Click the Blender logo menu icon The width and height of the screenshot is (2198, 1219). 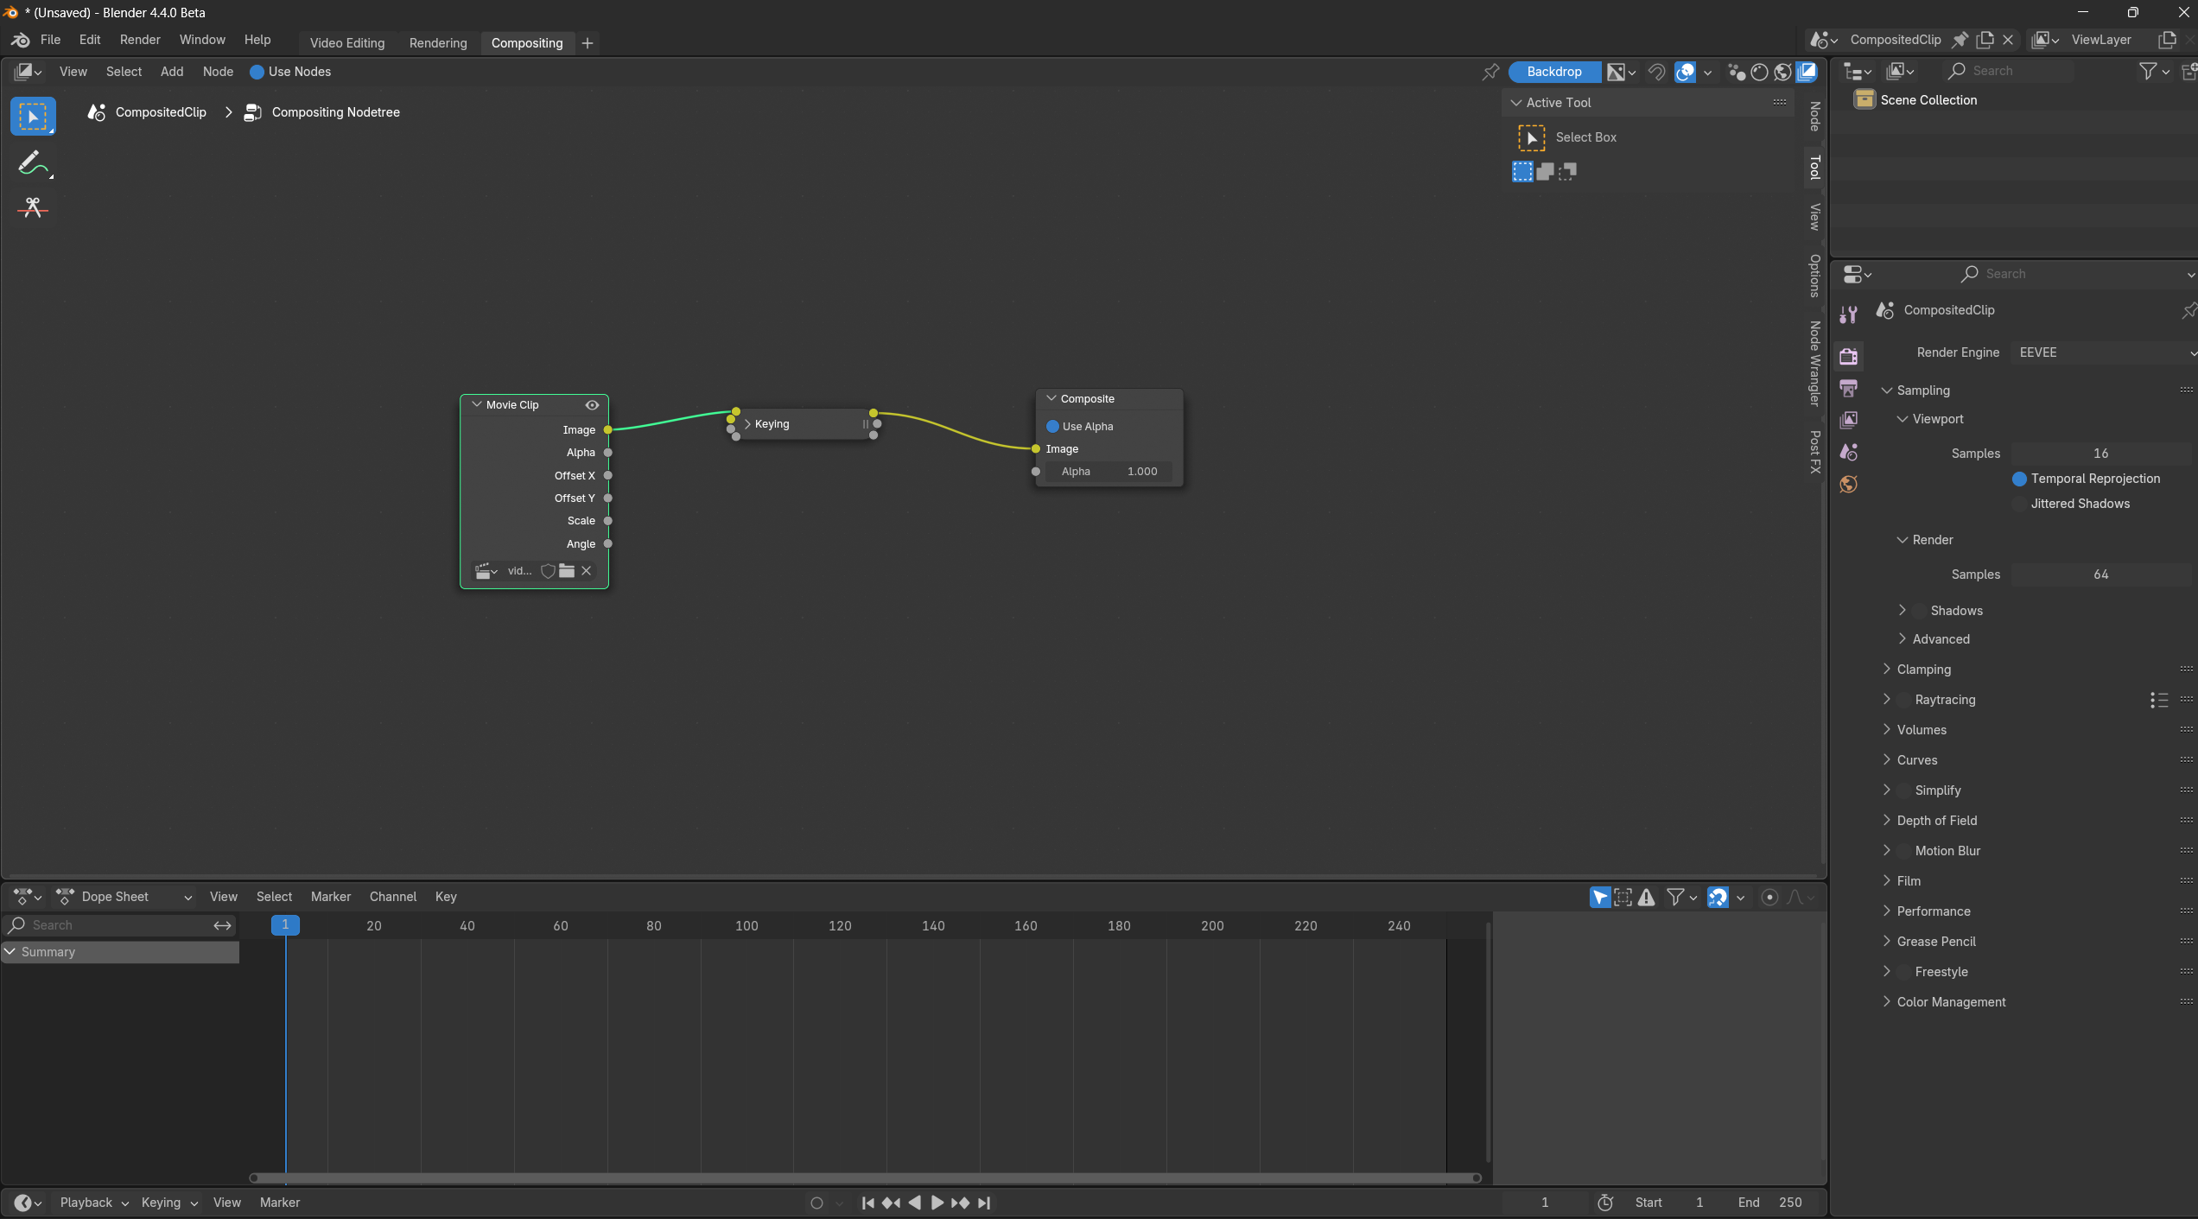[21, 40]
